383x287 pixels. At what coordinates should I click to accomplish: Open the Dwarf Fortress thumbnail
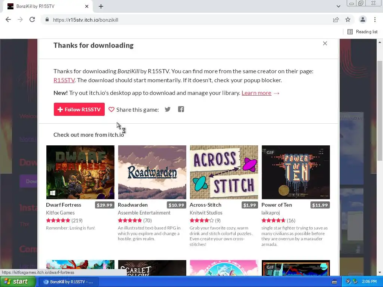(x=80, y=172)
